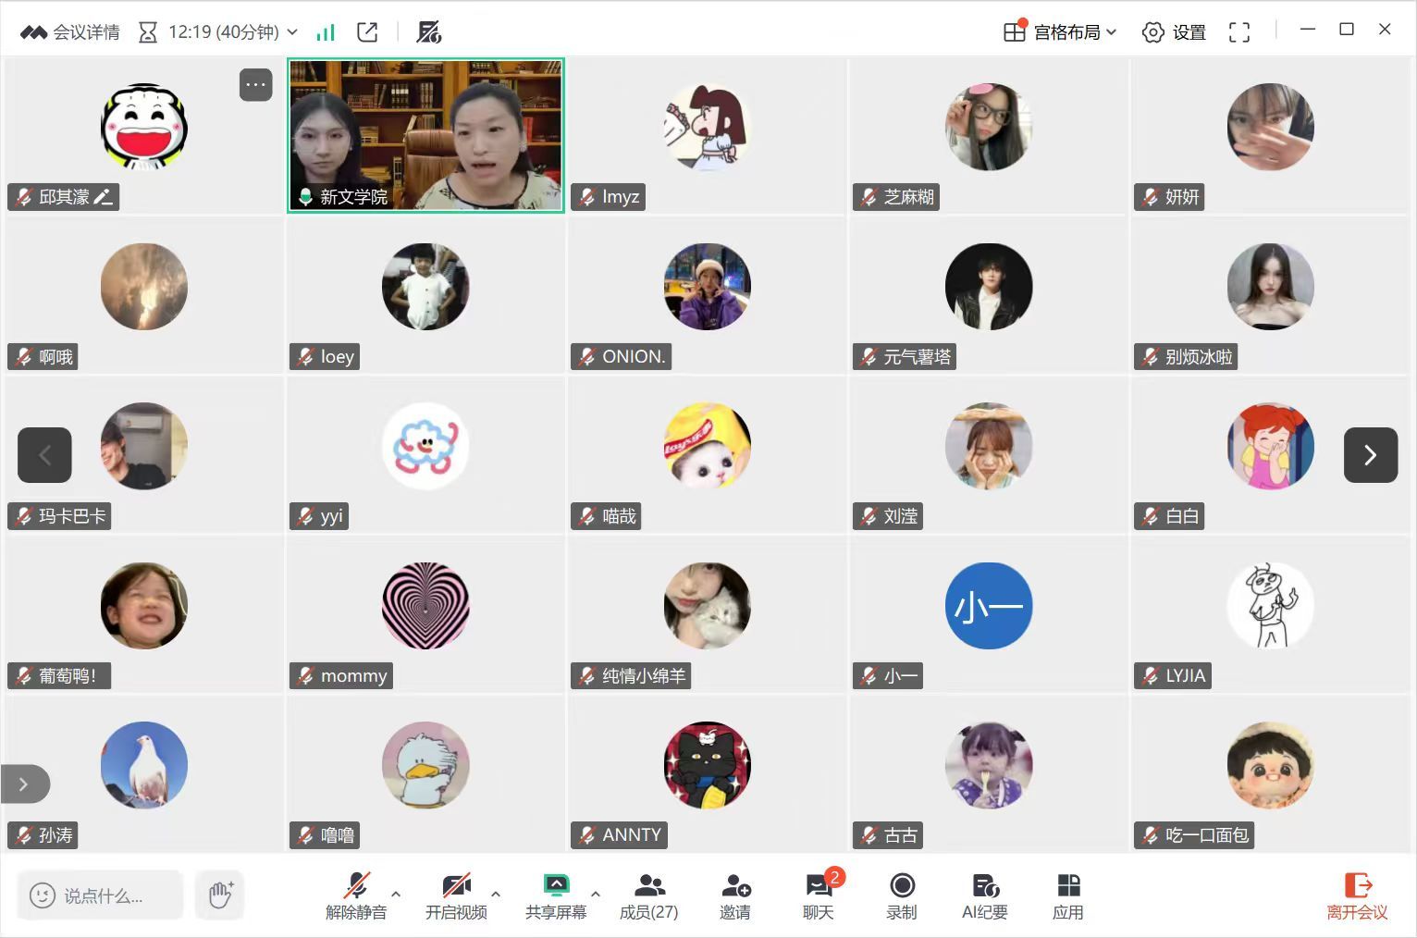The height and width of the screenshot is (938, 1417).
Task: Toggle 开启视频 camera button
Action: pos(456,895)
